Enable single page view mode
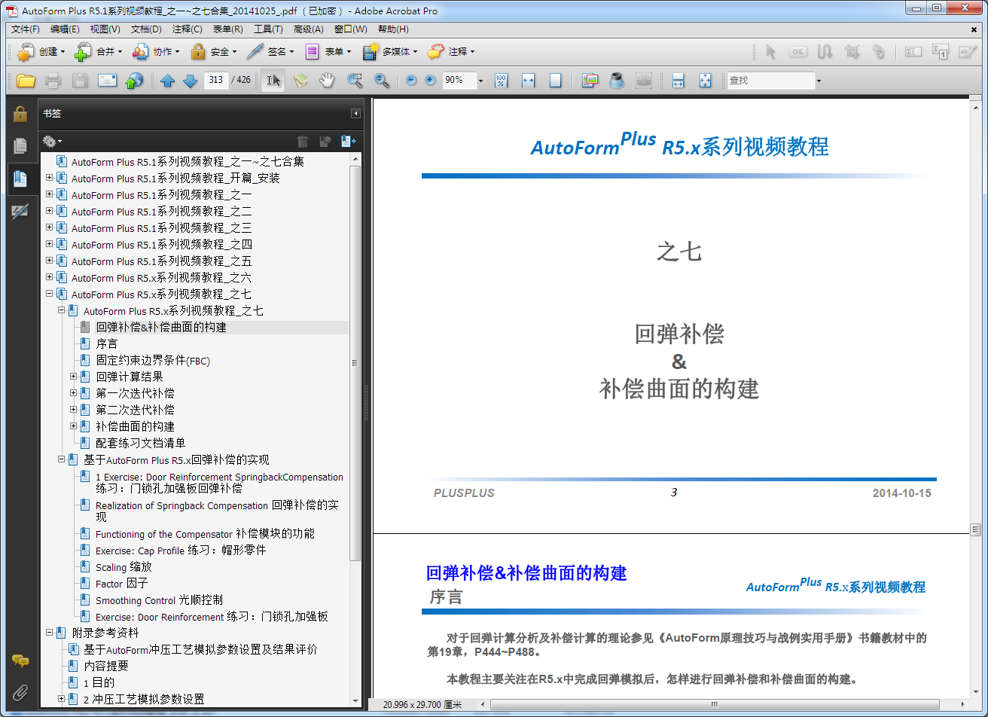This screenshot has width=988, height=717. click(555, 81)
